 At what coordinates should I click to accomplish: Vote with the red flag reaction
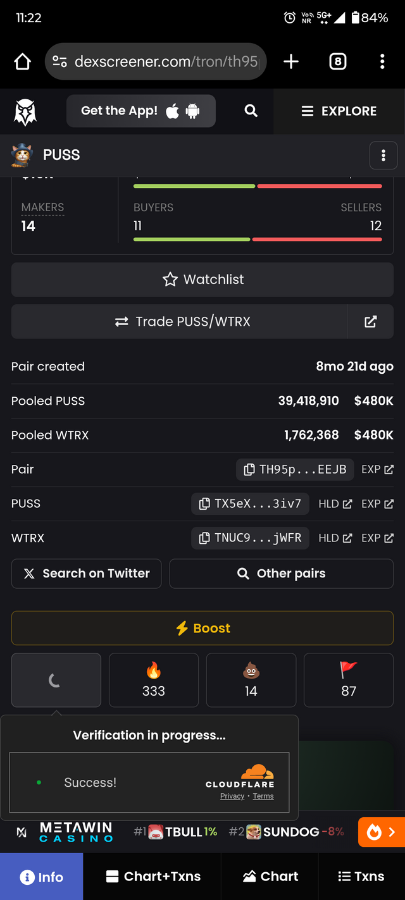tap(349, 680)
